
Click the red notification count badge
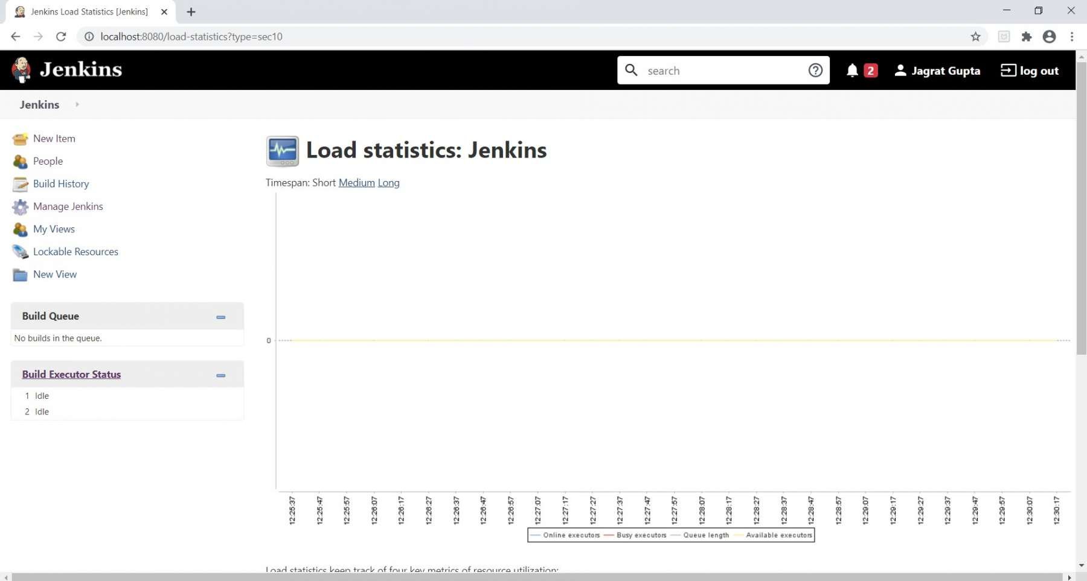coord(870,71)
